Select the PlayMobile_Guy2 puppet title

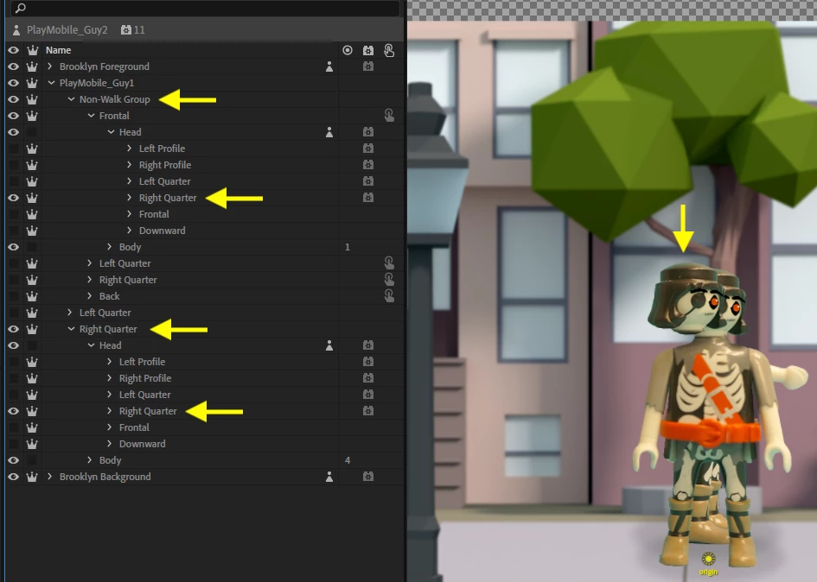67,30
